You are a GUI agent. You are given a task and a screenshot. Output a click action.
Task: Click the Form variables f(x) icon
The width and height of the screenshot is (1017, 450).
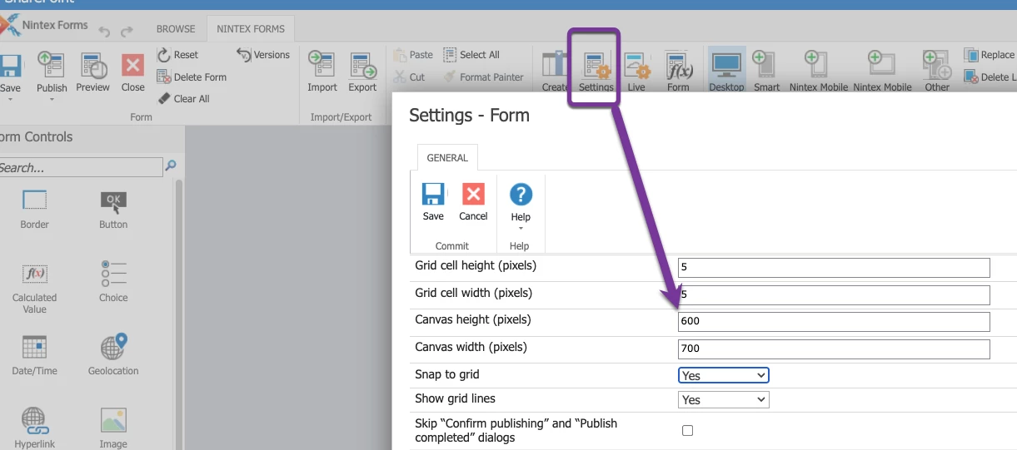point(679,66)
